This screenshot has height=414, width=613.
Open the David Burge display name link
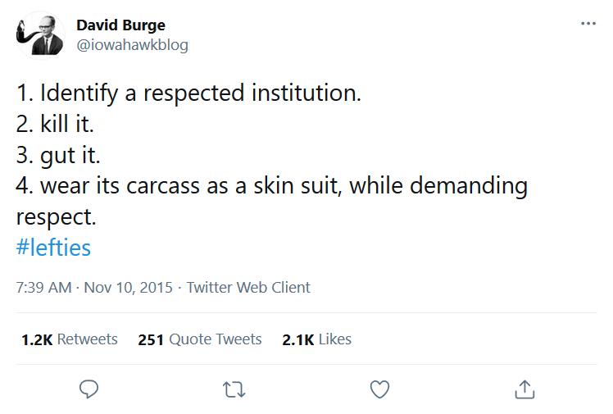coord(120,25)
